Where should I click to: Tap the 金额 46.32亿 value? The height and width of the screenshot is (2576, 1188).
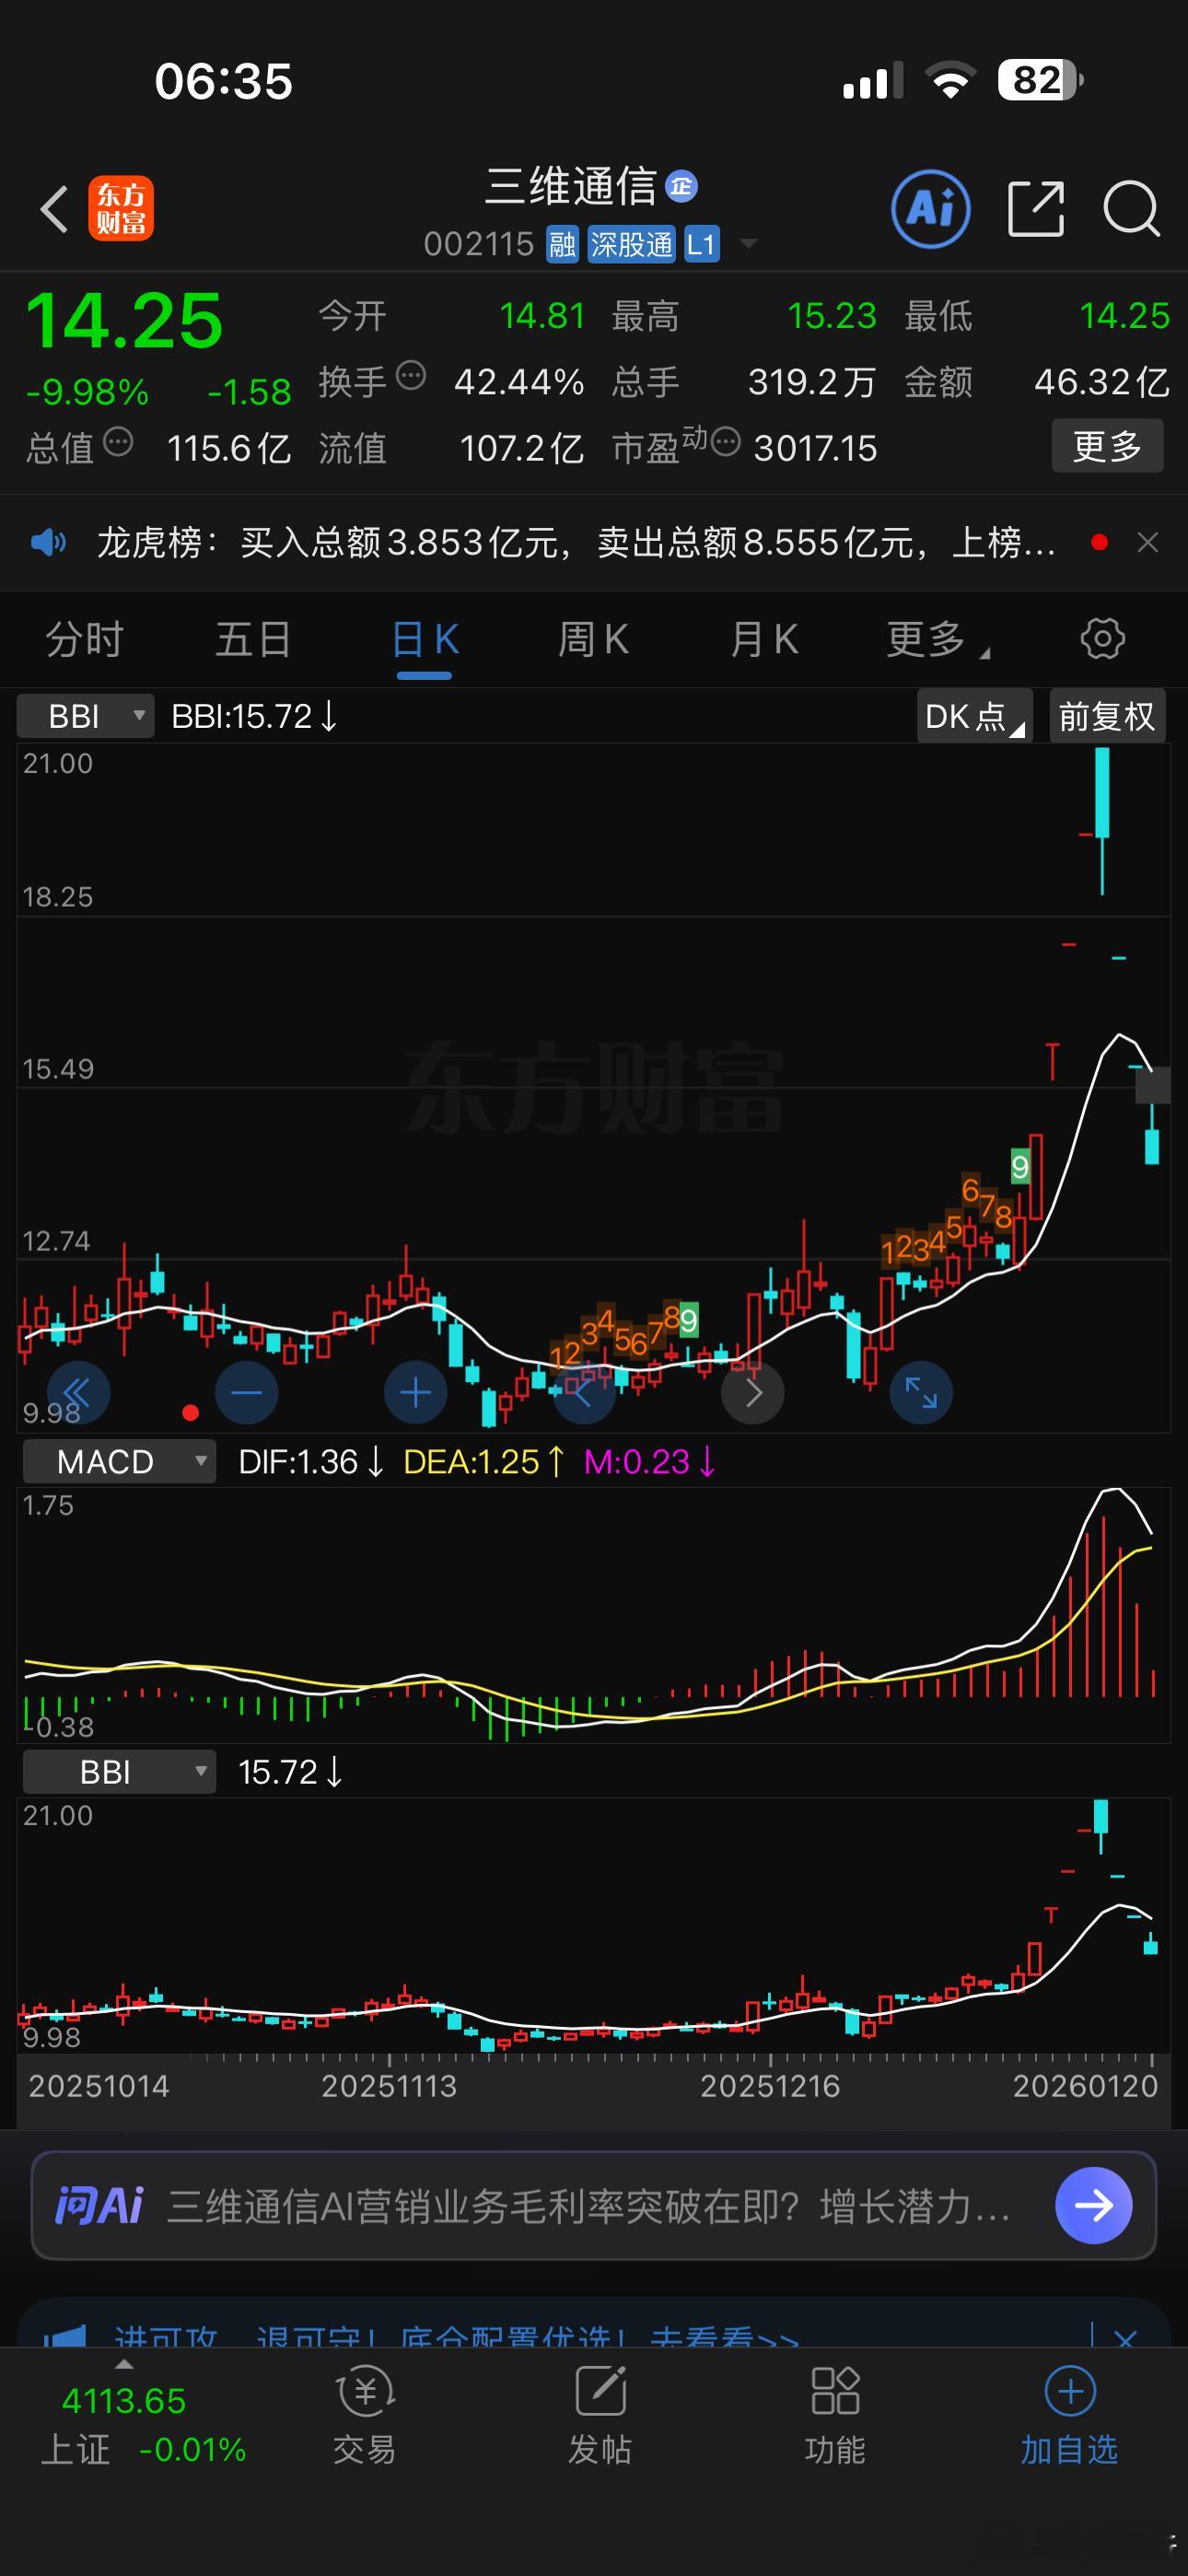(x=1101, y=382)
